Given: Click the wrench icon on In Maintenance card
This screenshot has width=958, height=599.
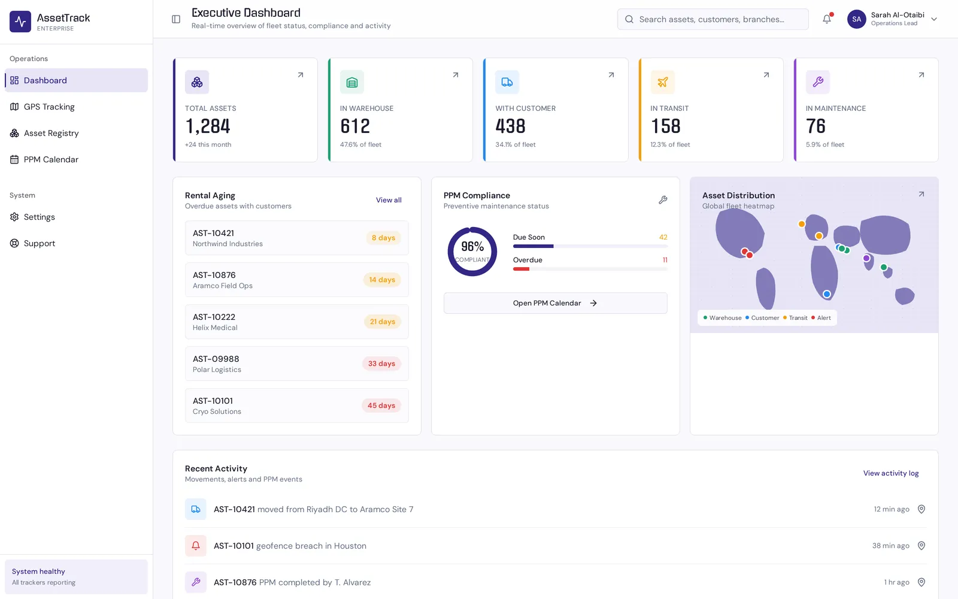Looking at the screenshot, I should click(x=818, y=82).
